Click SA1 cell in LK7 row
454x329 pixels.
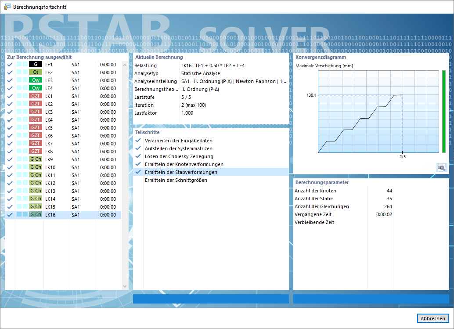pos(76,144)
